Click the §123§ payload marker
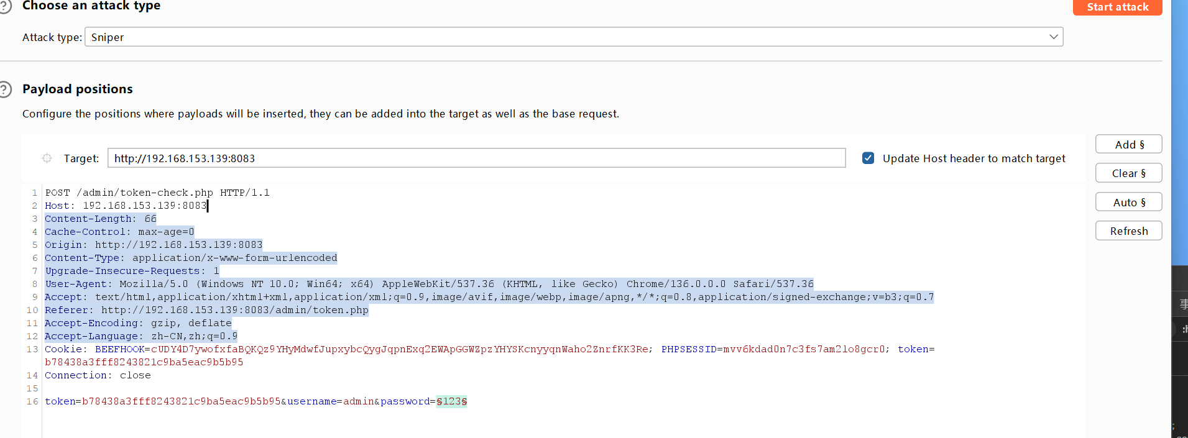This screenshot has height=438, width=1188. click(x=452, y=401)
